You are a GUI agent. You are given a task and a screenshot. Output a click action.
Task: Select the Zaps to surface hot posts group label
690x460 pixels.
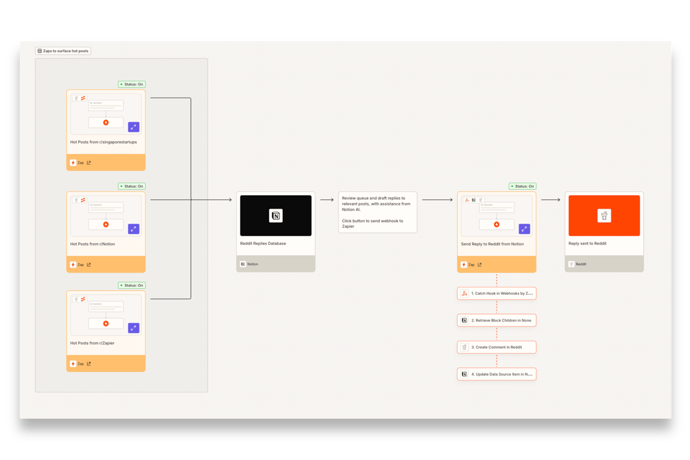pyautogui.click(x=63, y=51)
